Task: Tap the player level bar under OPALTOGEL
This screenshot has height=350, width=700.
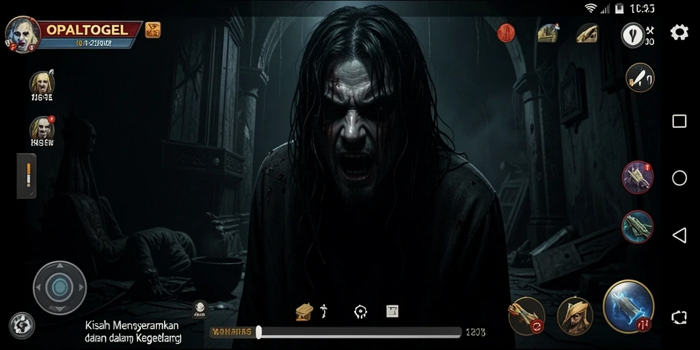Action: point(87,43)
